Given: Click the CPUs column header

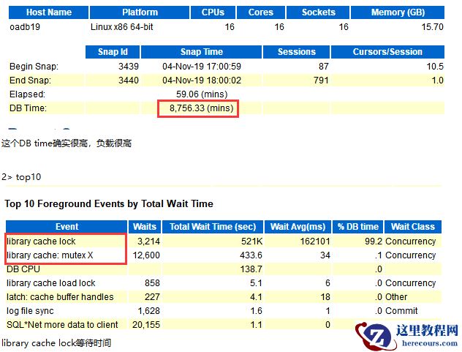Looking at the screenshot, I should pos(213,12).
